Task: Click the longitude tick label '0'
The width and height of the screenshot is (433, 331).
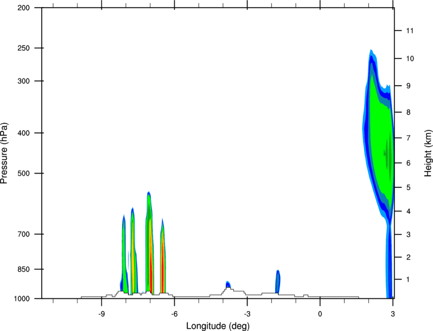Action: (x=320, y=314)
